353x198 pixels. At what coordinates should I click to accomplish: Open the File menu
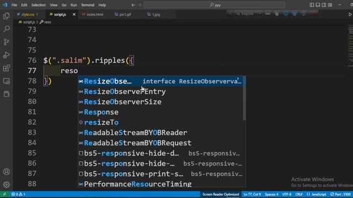pyautogui.click(x=14, y=5)
